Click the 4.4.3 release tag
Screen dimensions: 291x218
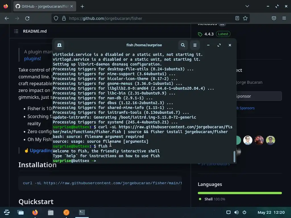[209, 34]
